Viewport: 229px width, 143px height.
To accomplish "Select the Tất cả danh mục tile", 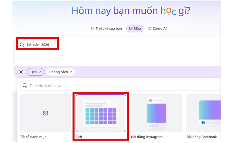I will click(46, 113).
